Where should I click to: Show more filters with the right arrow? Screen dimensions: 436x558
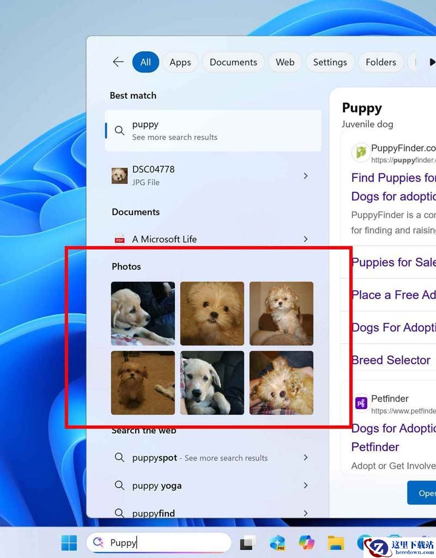432,62
